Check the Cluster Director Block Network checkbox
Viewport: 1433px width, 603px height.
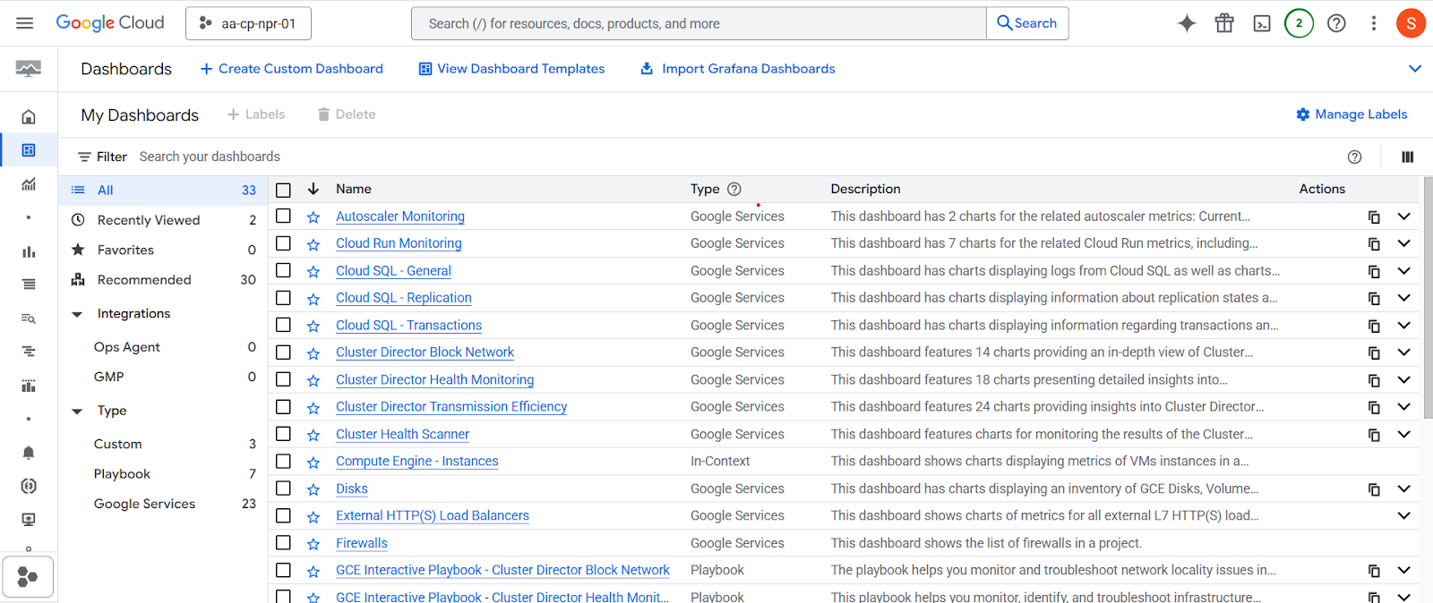pos(283,352)
